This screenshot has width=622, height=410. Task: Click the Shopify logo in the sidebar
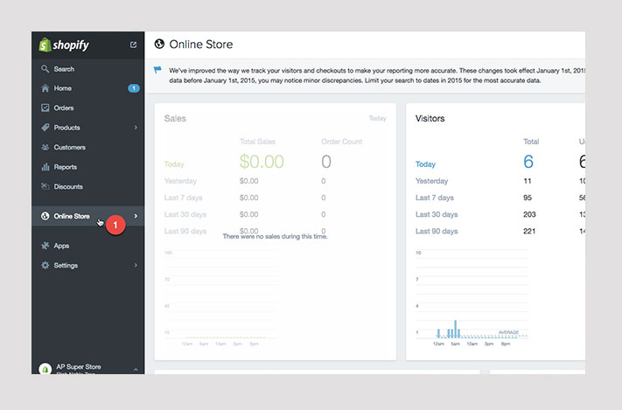(64, 45)
